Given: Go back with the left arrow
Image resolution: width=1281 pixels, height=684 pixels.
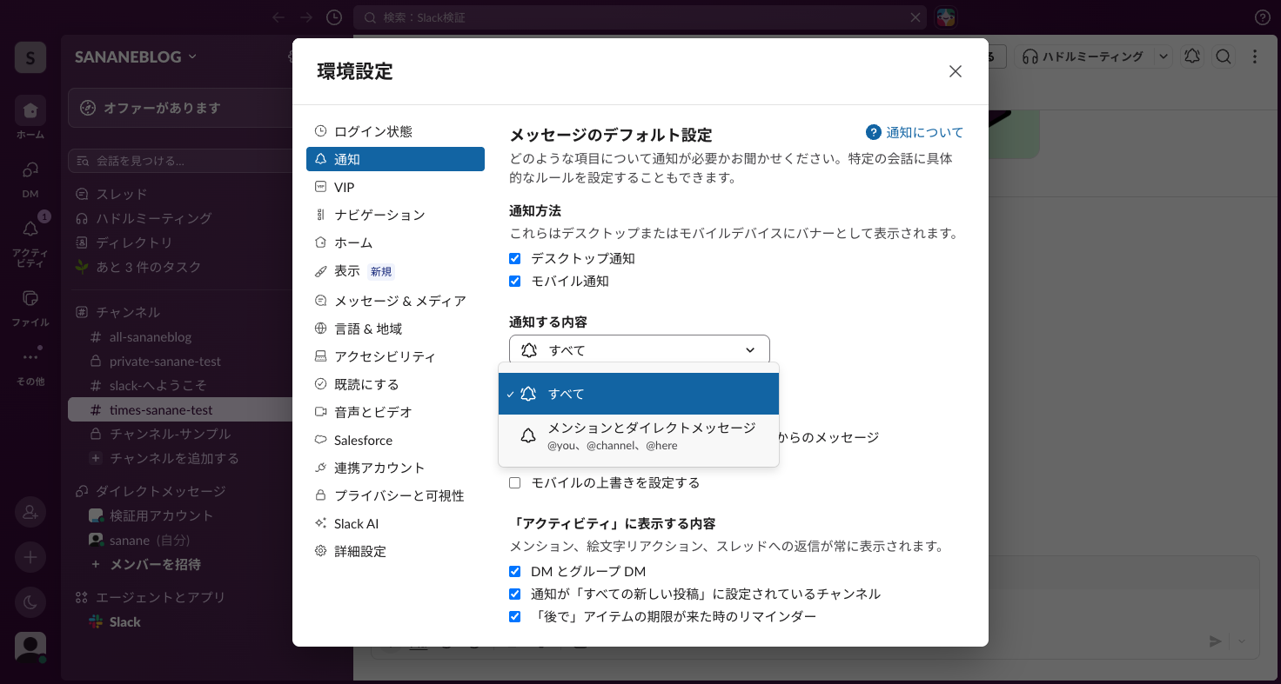Looking at the screenshot, I should (278, 17).
